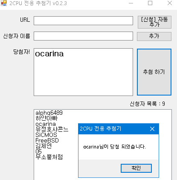Select ocarina in applicant list
This screenshot has width=177, height=180.
[46, 124]
